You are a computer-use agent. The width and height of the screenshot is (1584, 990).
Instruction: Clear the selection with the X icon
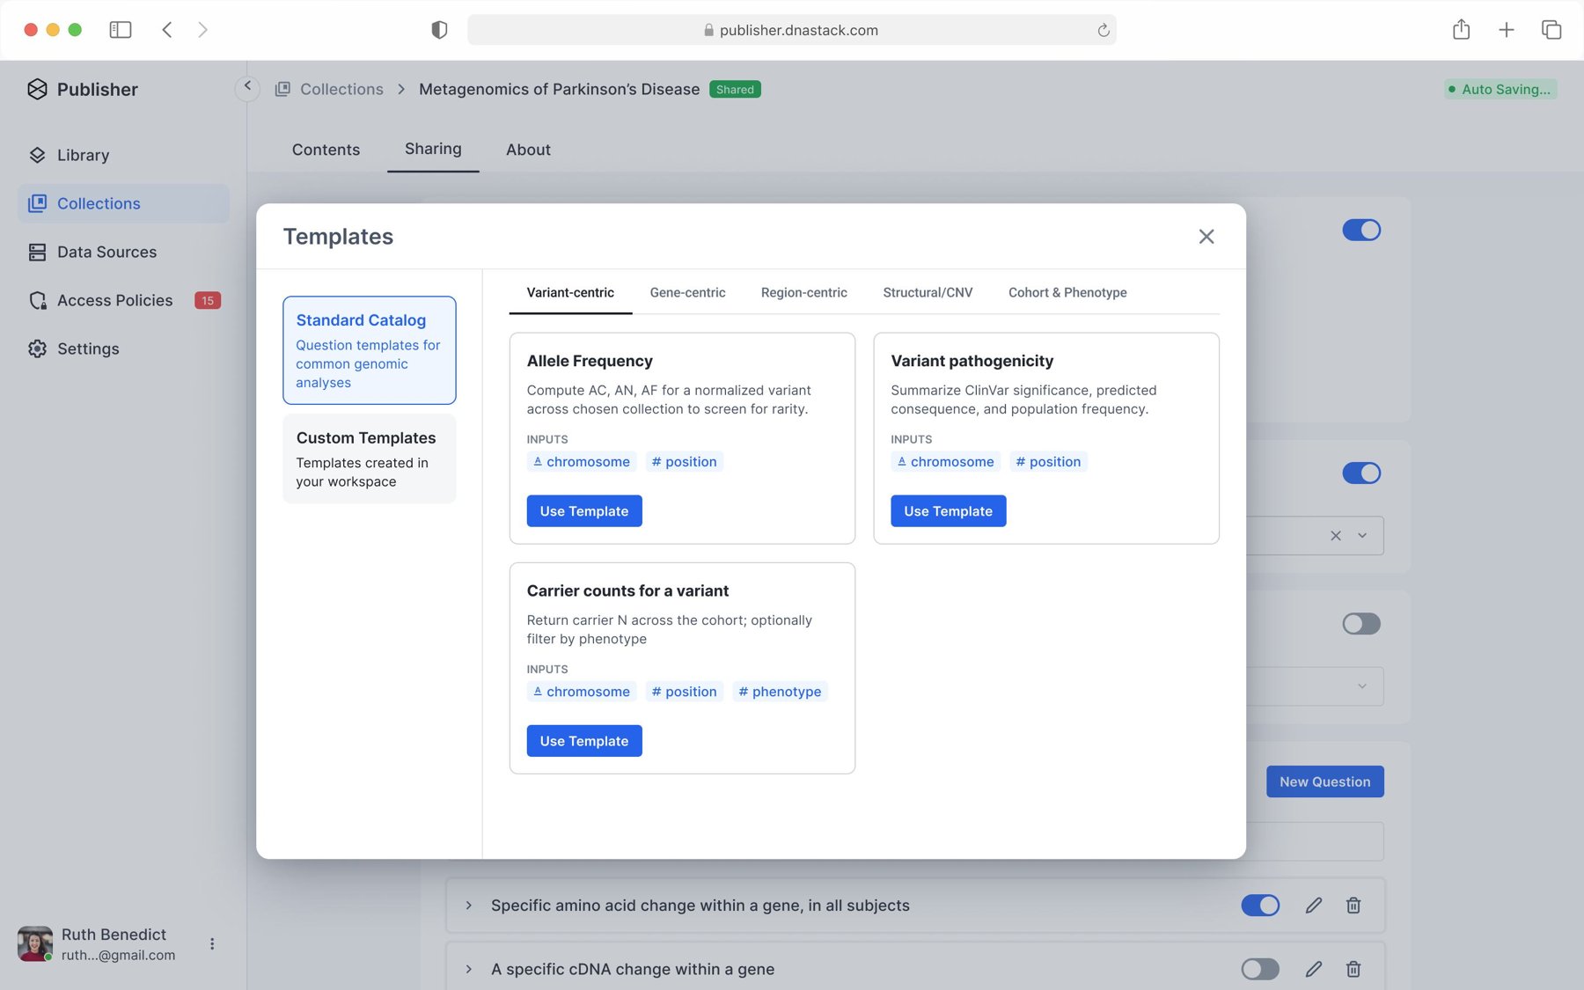(x=1336, y=535)
